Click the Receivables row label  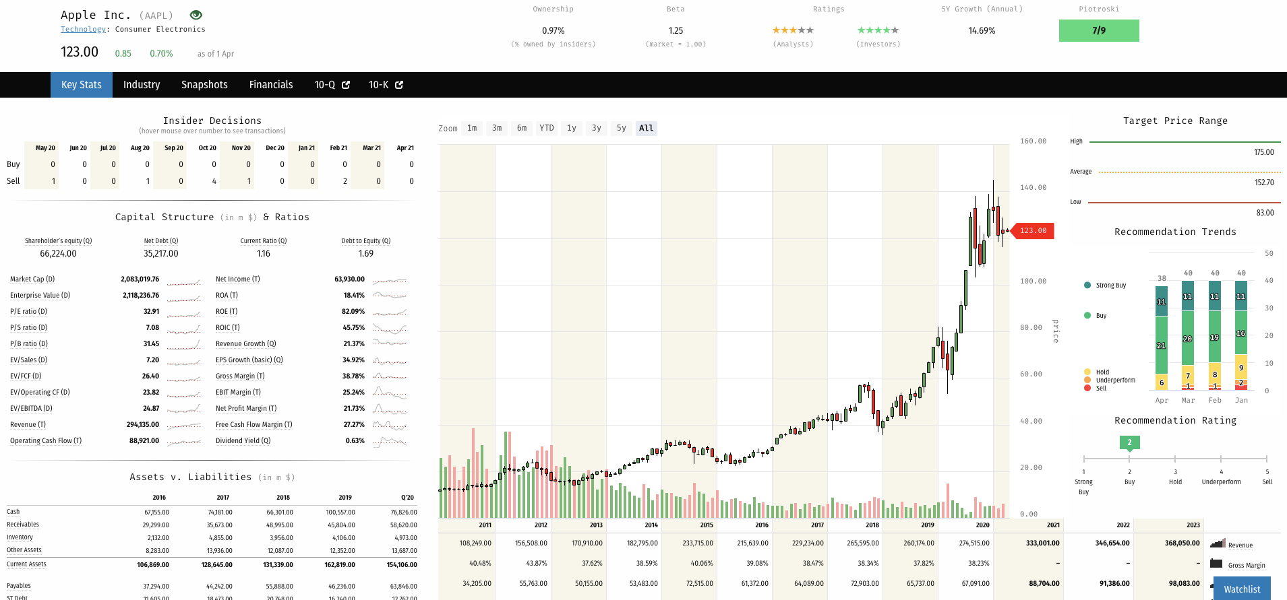(x=23, y=525)
